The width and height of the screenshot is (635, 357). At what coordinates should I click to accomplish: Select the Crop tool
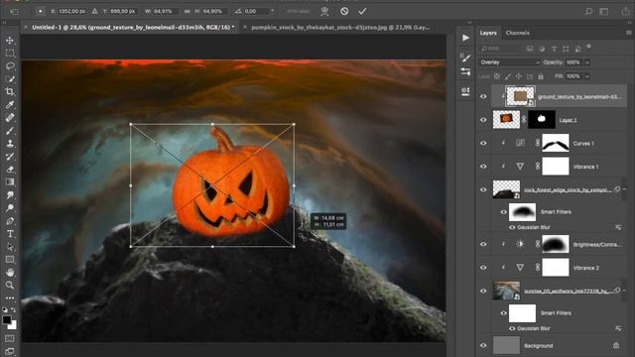pos(10,92)
